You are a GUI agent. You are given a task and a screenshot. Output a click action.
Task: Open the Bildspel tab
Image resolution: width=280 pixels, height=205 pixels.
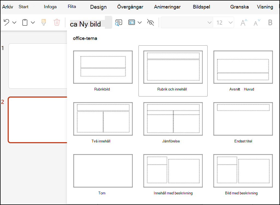tap(201, 7)
